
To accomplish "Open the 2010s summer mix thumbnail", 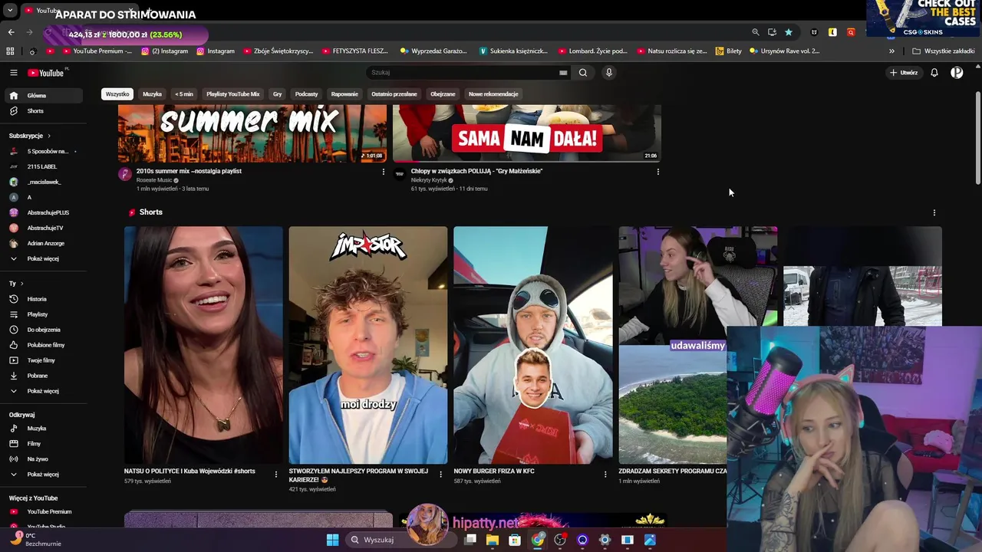I will (x=252, y=133).
